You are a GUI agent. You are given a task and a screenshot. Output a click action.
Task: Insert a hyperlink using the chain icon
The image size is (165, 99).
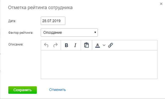111,45
